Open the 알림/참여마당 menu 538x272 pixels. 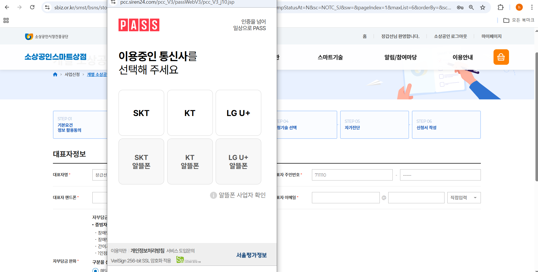[401, 57]
